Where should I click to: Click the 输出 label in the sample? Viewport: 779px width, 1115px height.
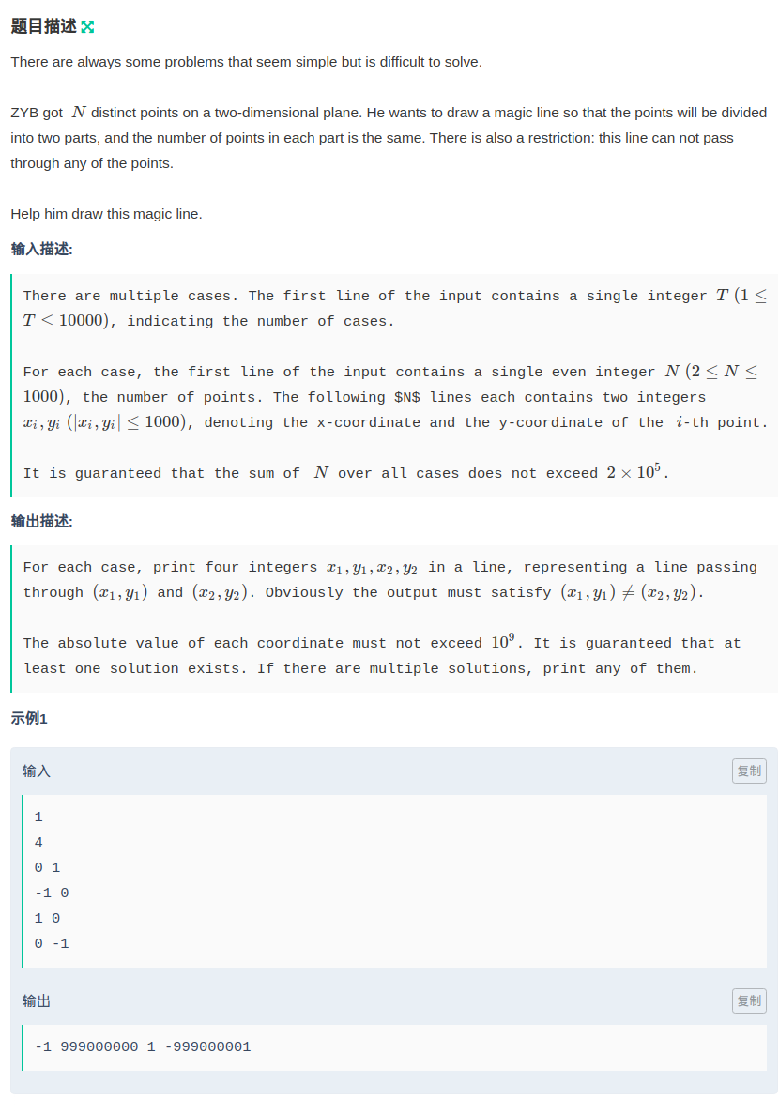pos(37,1001)
